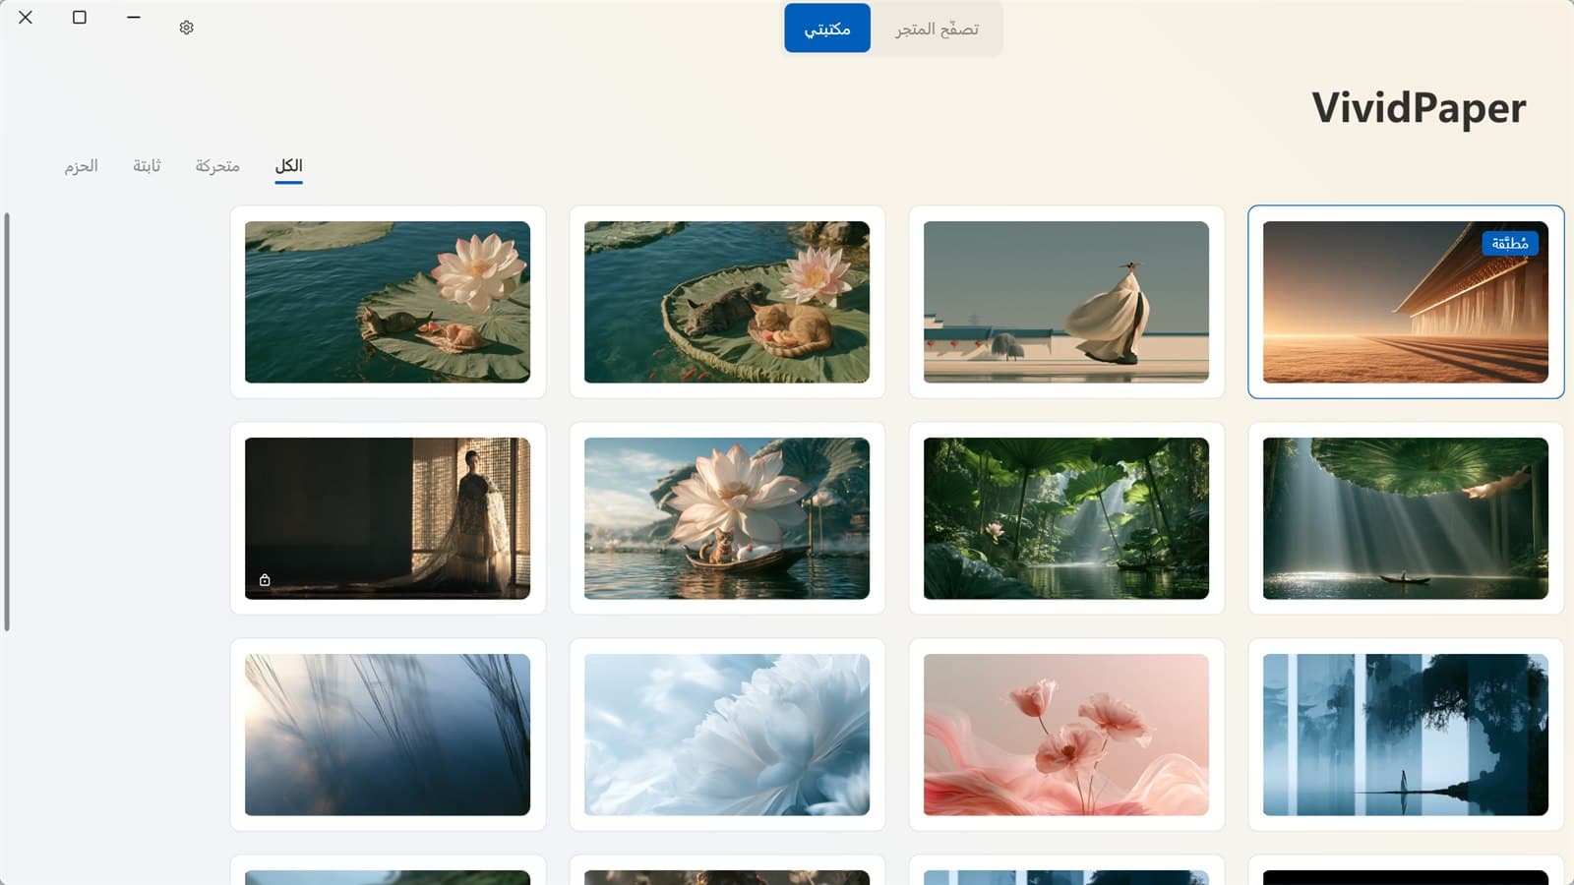This screenshot has width=1574, height=885.
Task: Show الحزم packs filter
Action: pos(81,165)
